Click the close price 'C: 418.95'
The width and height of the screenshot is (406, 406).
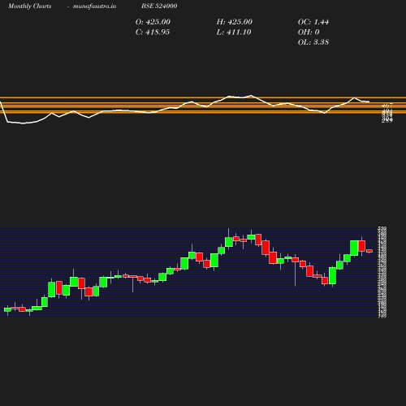153,32
